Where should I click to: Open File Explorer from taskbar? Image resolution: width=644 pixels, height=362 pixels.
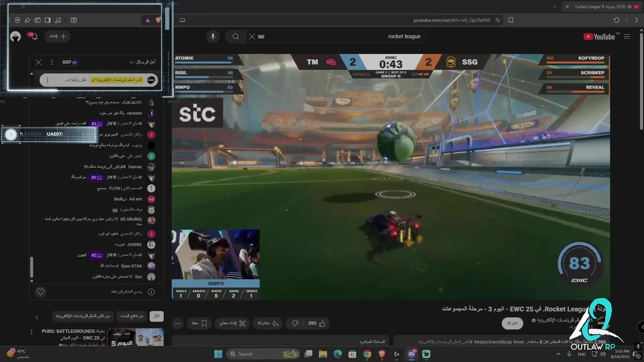pos(323,354)
